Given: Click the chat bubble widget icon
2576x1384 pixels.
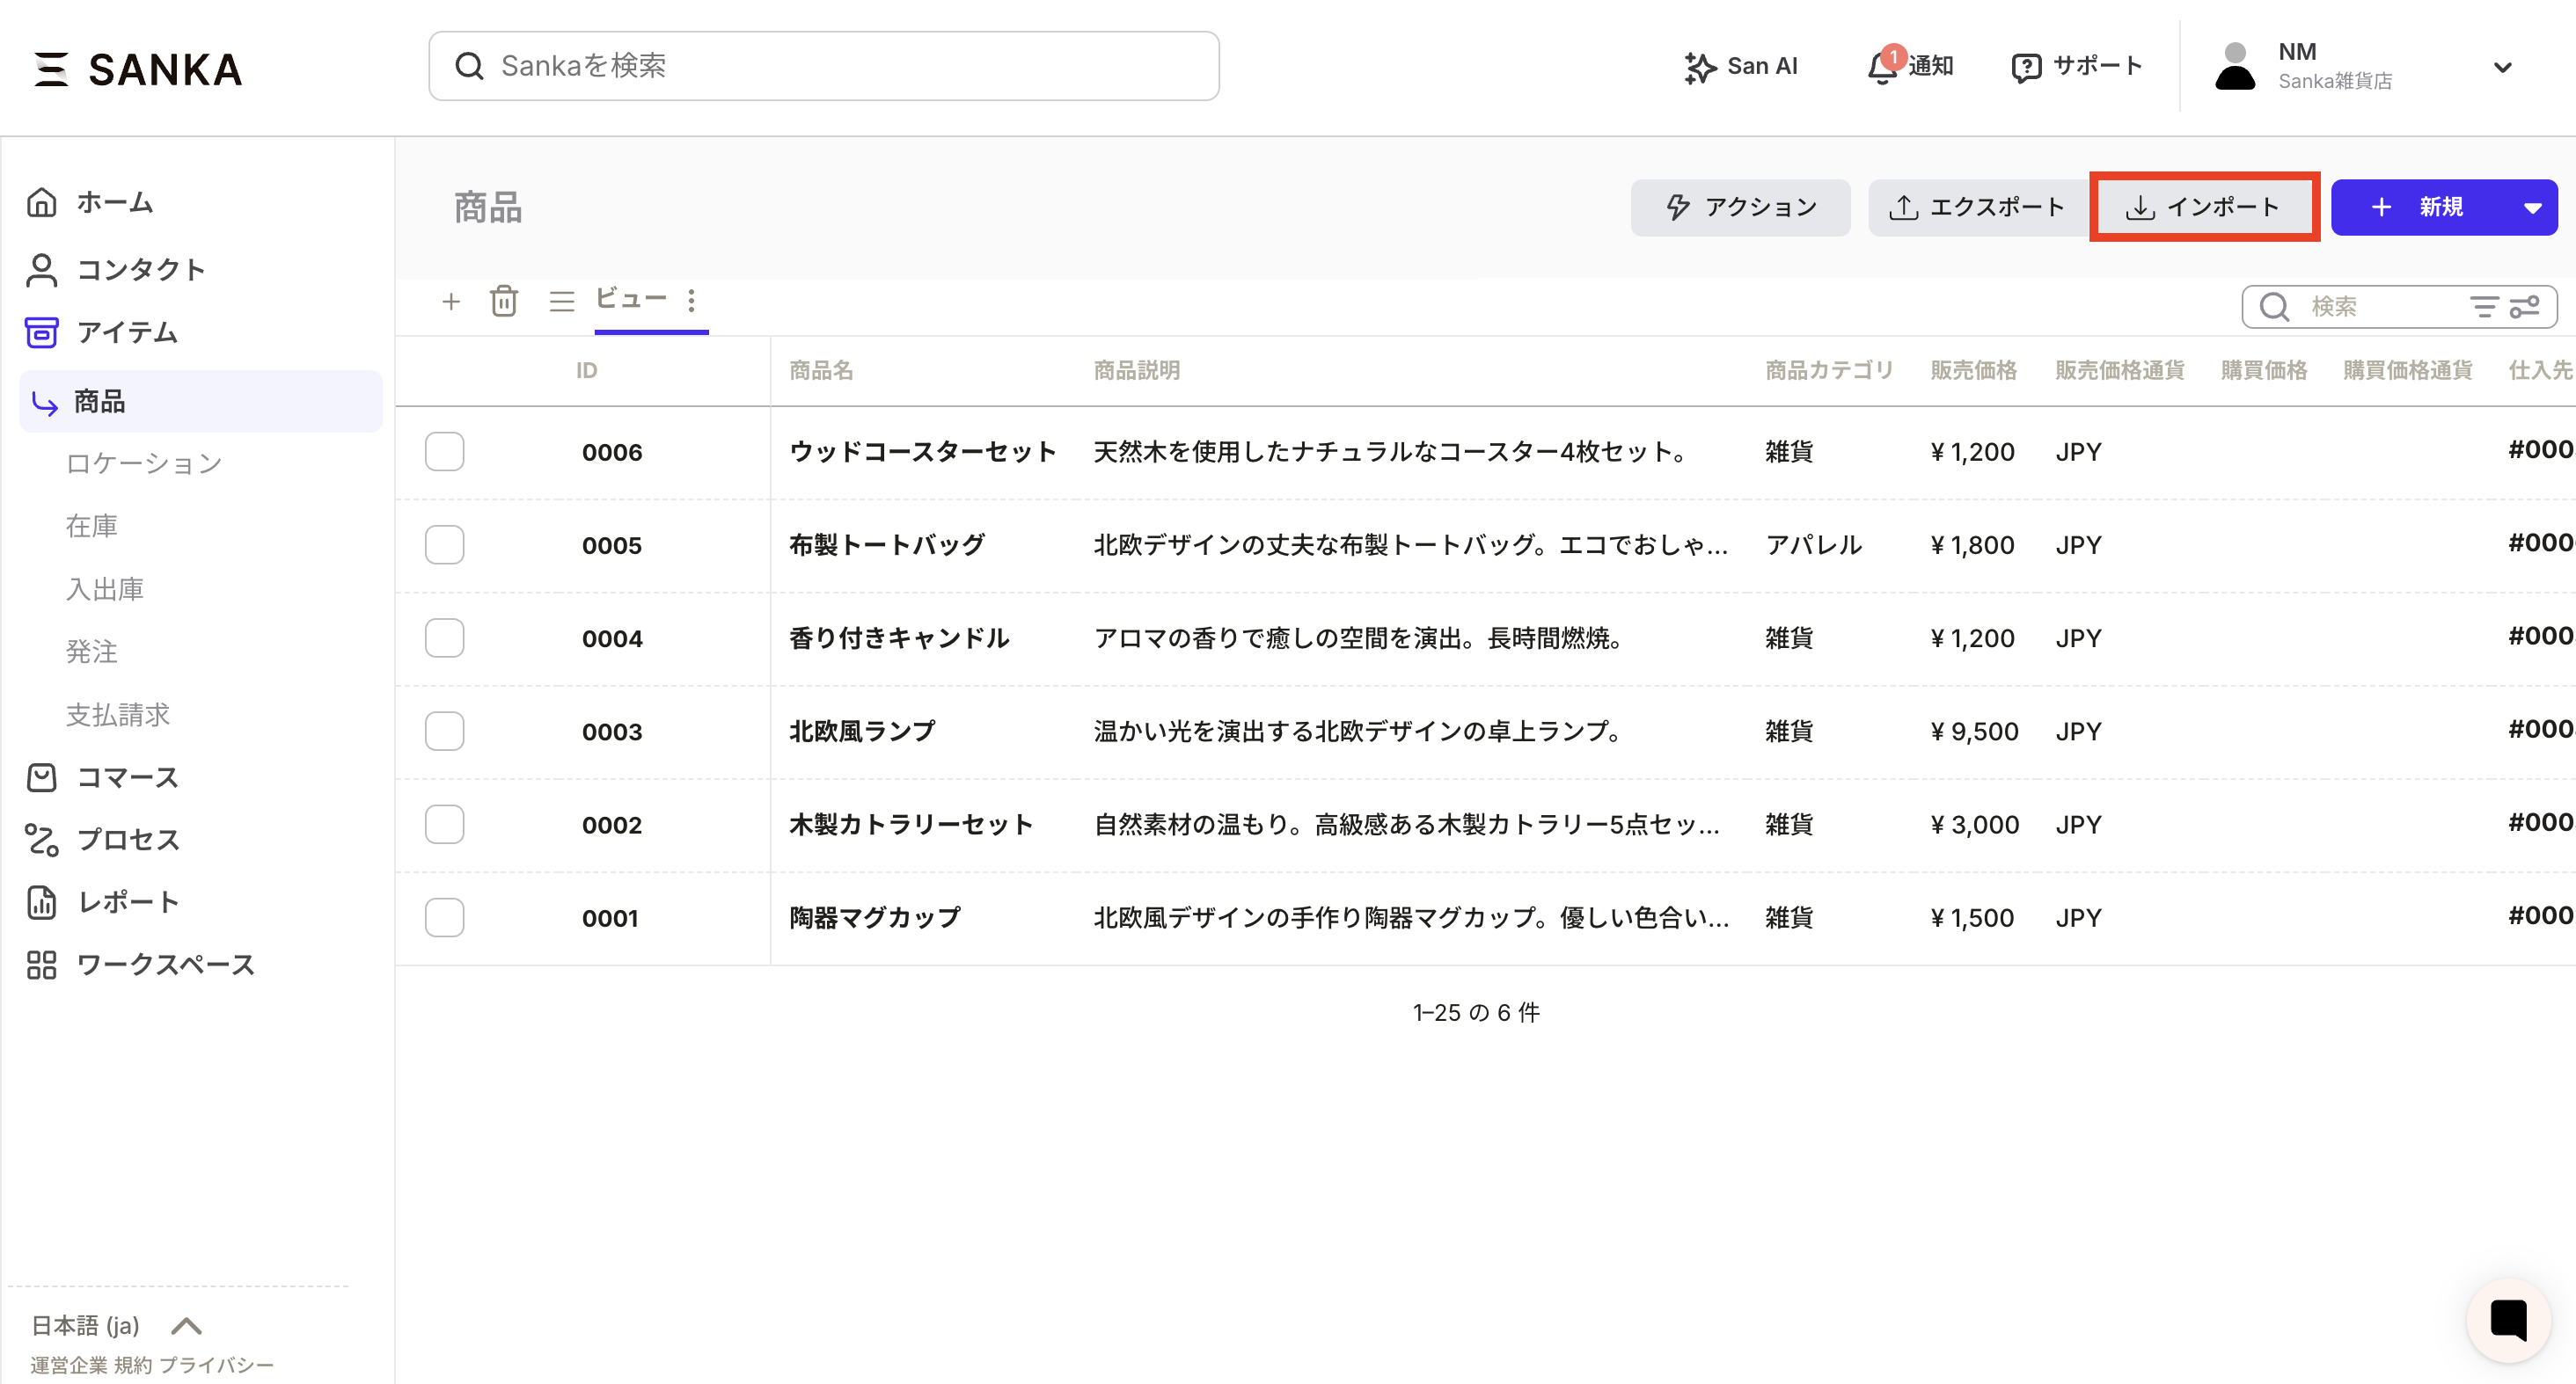Looking at the screenshot, I should [x=2508, y=1319].
